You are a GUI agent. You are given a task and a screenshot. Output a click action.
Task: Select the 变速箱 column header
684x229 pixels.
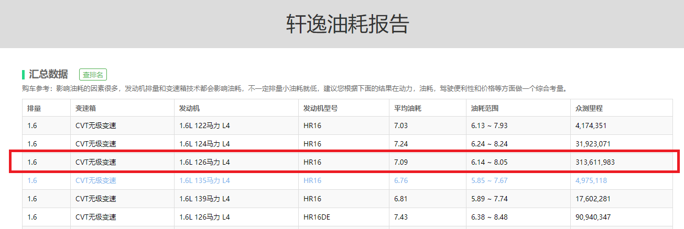86,108
